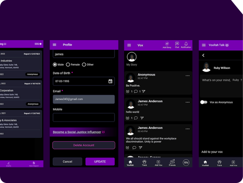Open Add Vox tab on VoxRah Talk screen
This screenshot has height=183, width=243.
(x=233, y=163)
